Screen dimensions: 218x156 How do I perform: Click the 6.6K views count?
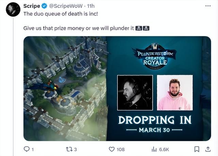pyautogui.click(x=164, y=150)
